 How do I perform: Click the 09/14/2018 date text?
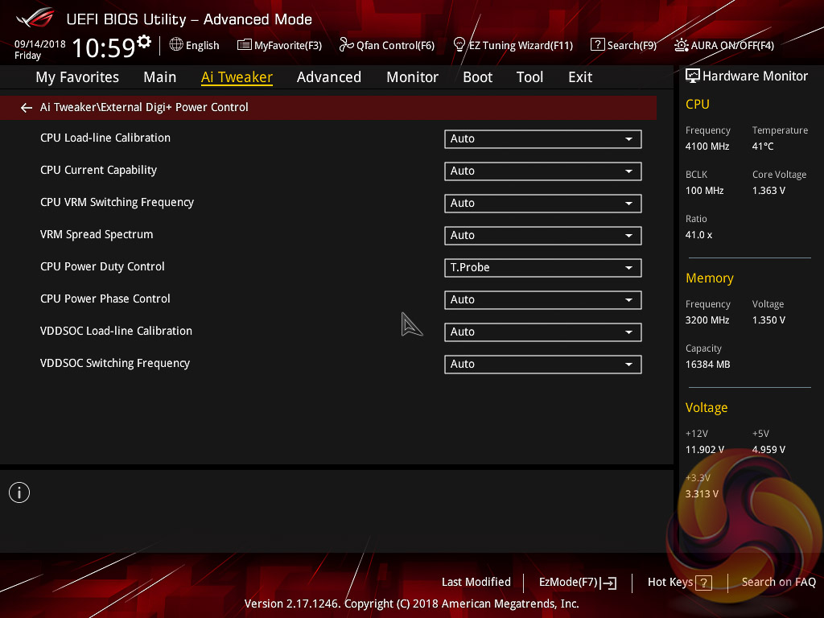(40, 44)
